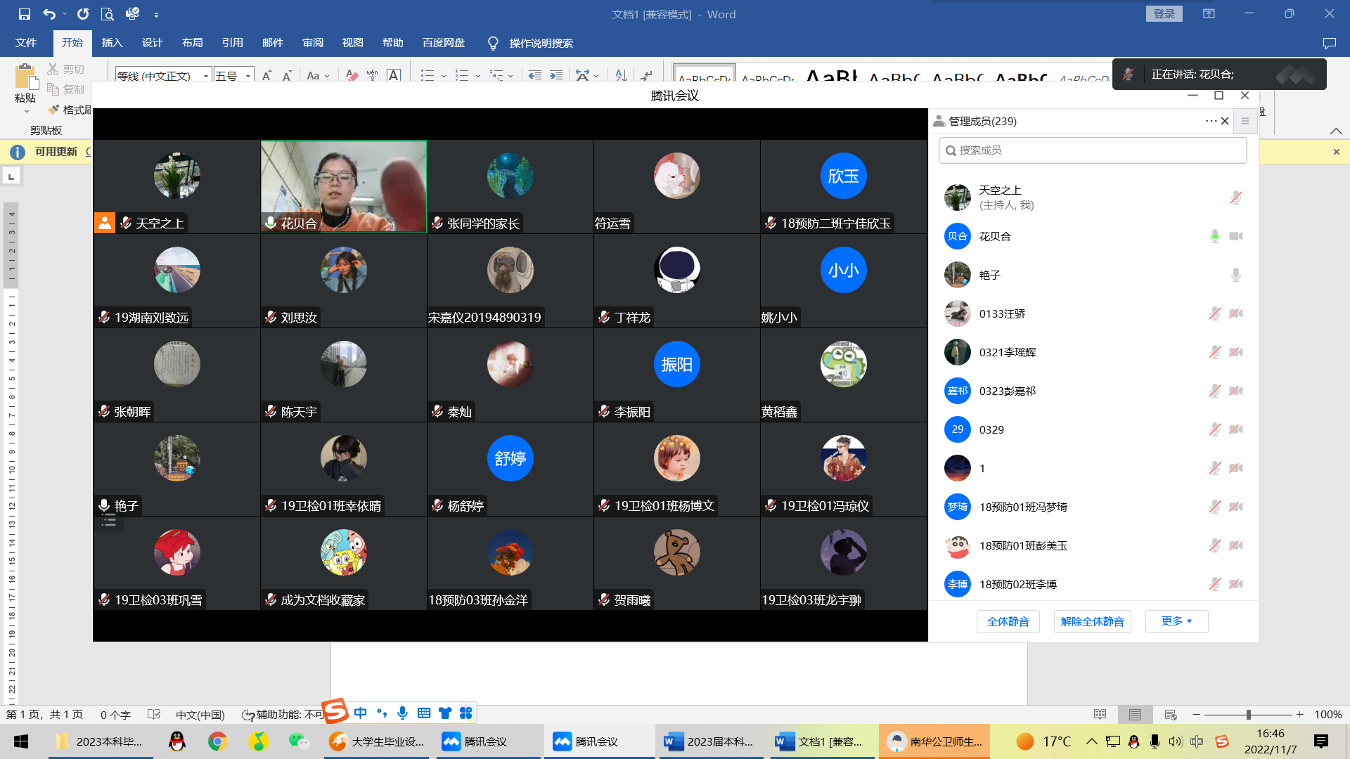Click the Sogou input microphone icon
This screenshot has width=1350, height=759.
click(402, 713)
